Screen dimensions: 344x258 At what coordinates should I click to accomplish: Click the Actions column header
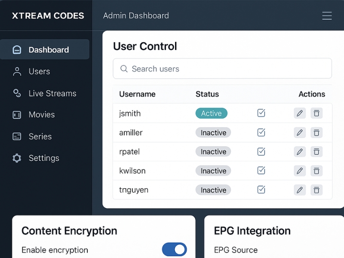coord(312,94)
